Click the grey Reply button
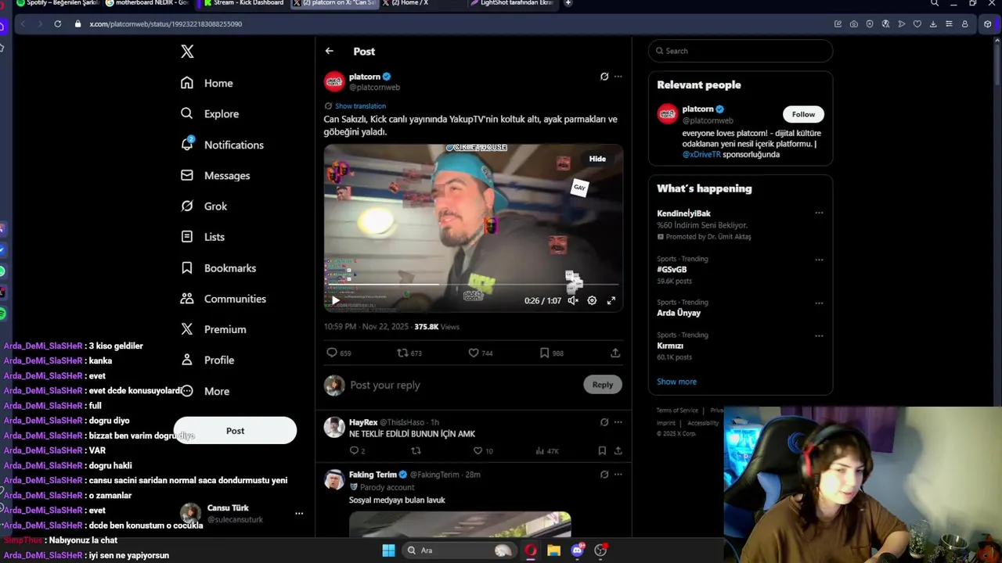The width and height of the screenshot is (1002, 563). pyautogui.click(x=603, y=385)
